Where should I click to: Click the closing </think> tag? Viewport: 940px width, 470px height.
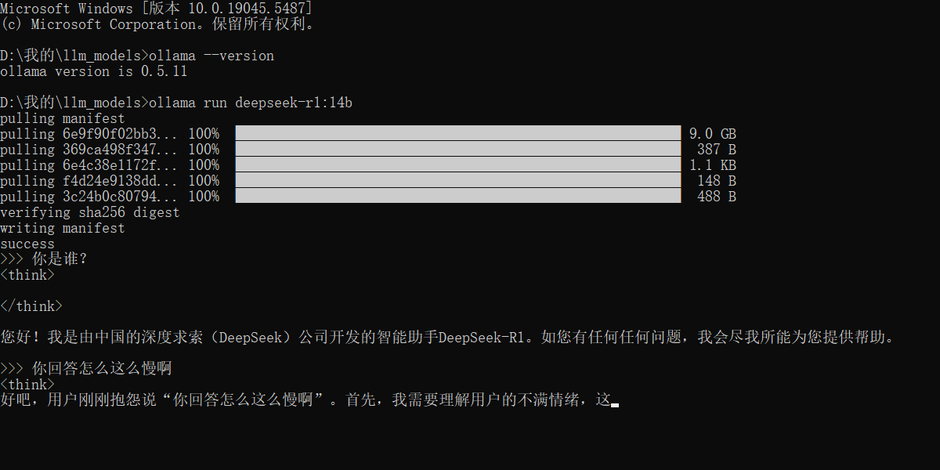(31, 306)
